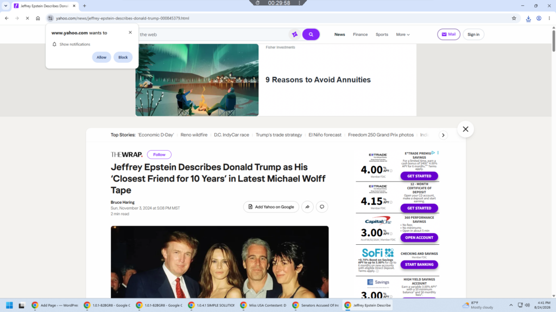The image size is (556, 312).
Task: Open the El Niño forecast story
Action: (x=325, y=135)
